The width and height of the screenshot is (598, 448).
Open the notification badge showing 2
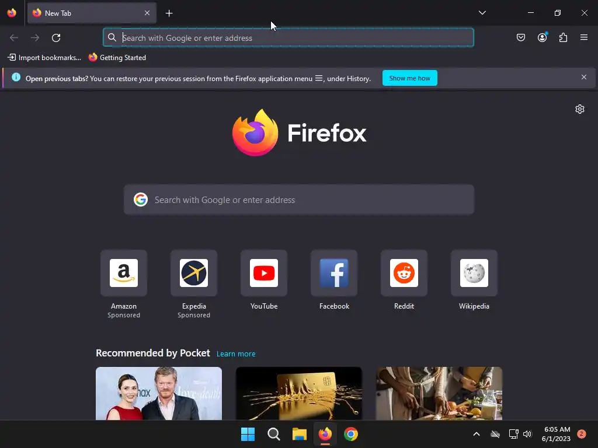coord(582,434)
